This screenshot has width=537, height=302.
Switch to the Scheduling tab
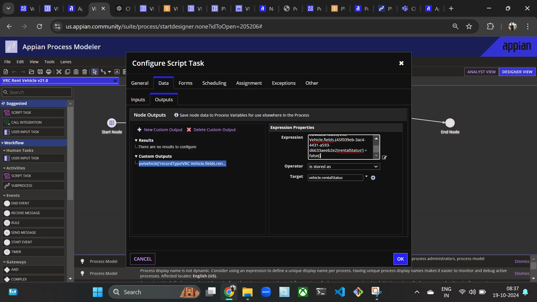point(214,83)
